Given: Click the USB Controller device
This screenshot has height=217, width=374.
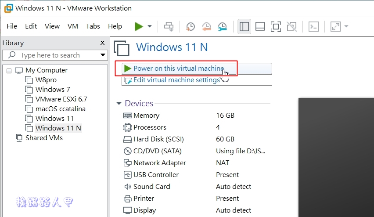Looking at the screenshot, I should click(x=197, y=175).
